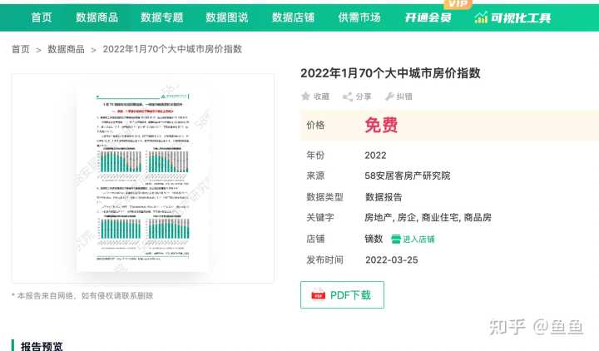
Task: Switch to the 数据商品 navigation tab
Action: coord(97,17)
